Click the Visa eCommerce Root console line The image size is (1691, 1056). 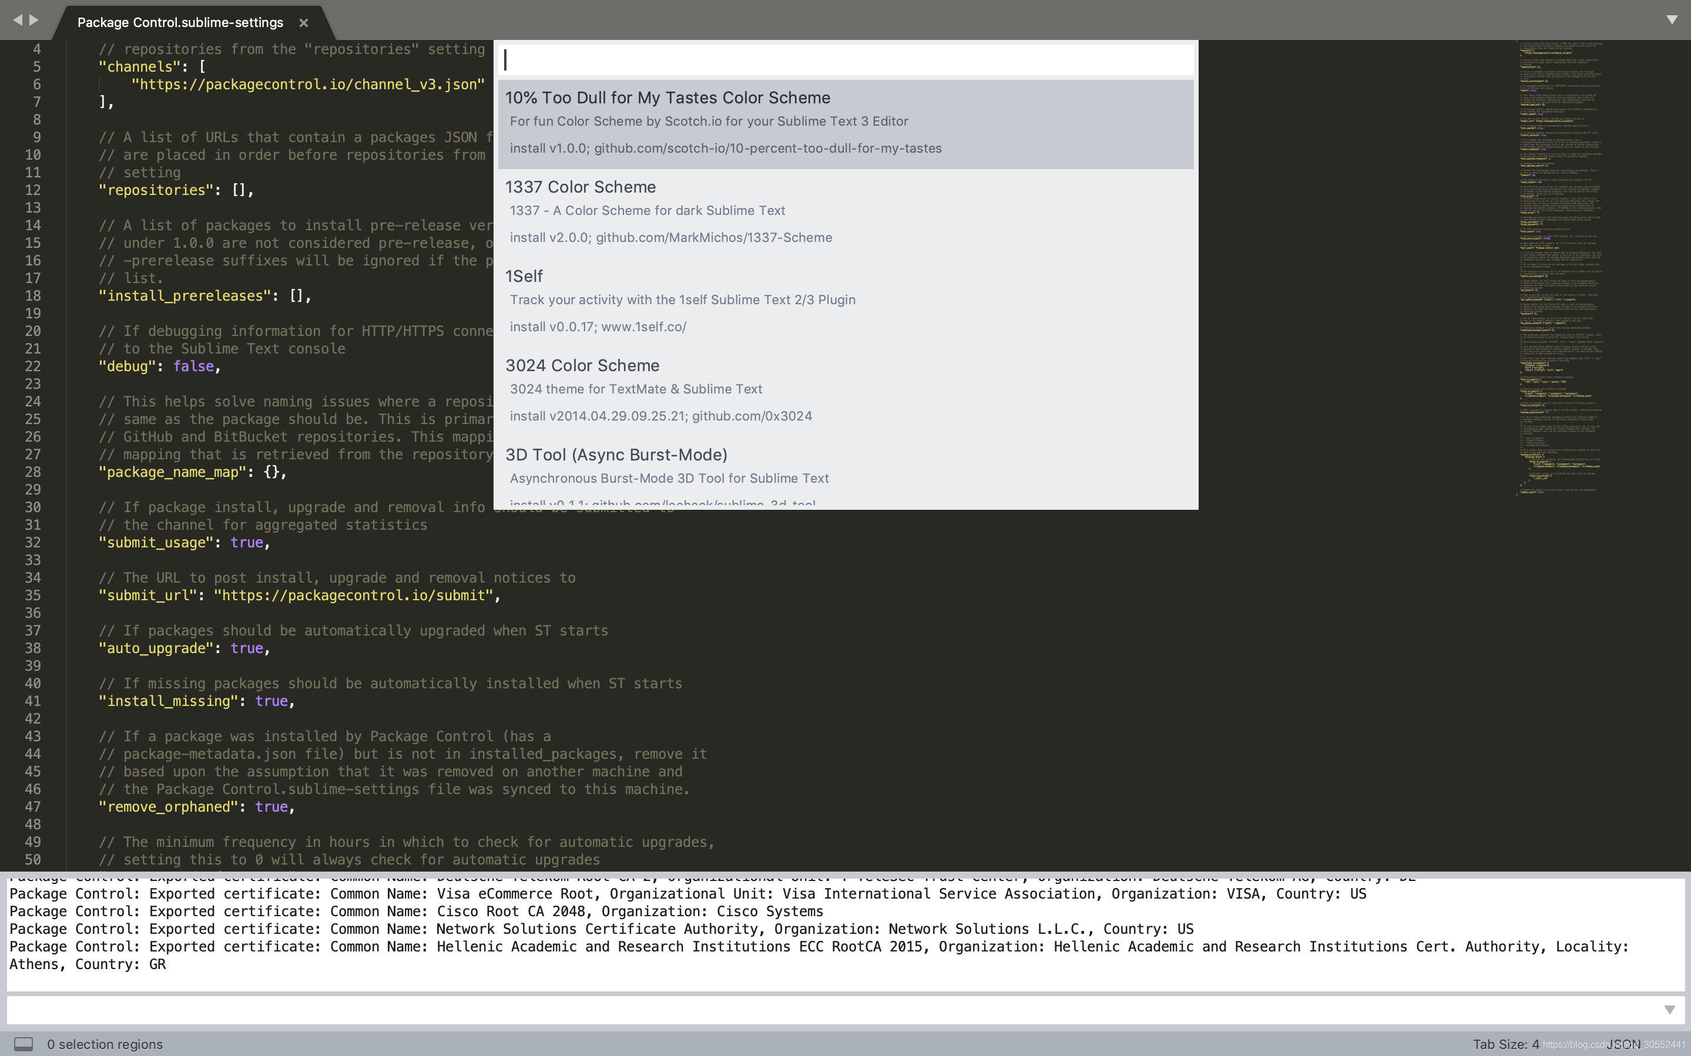point(687,894)
